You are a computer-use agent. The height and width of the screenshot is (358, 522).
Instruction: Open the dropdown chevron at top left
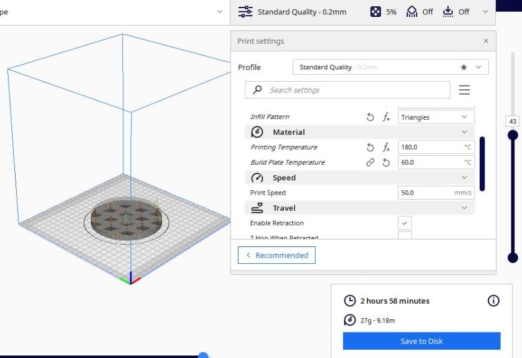coord(219,12)
